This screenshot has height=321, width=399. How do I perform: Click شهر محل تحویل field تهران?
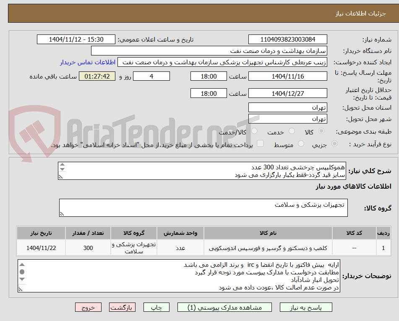point(287,119)
